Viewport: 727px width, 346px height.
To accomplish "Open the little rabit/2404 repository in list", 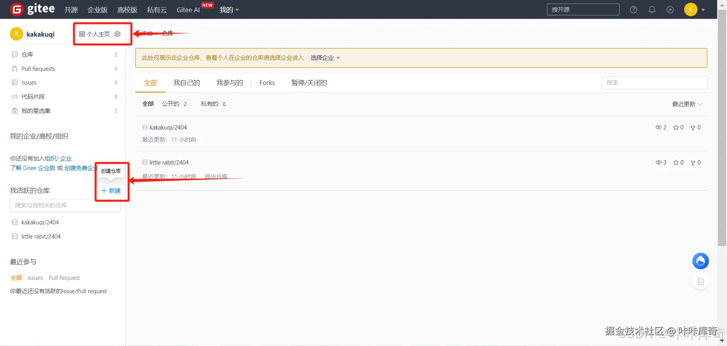I will (x=169, y=163).
